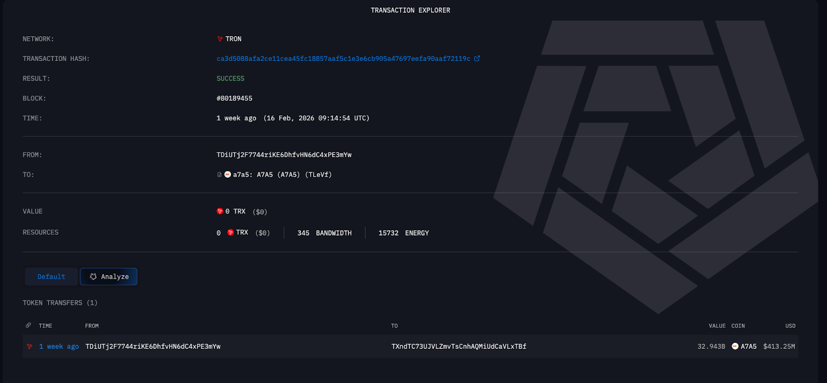Switch to the Analyze tab
827x383 pixels.
click(x=109, y=277)
